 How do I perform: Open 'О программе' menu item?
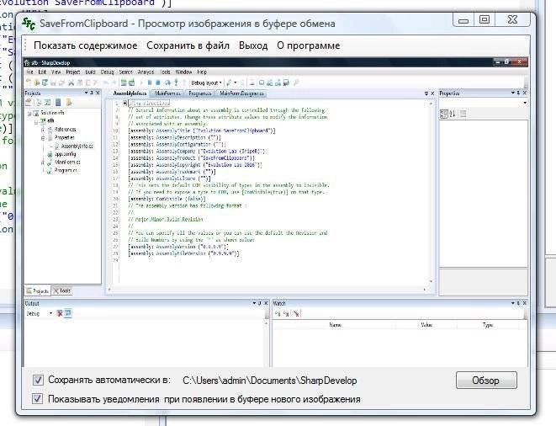308,45
